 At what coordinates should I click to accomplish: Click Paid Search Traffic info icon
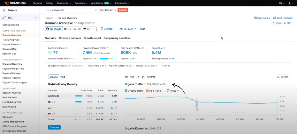(x=143, y=48)
